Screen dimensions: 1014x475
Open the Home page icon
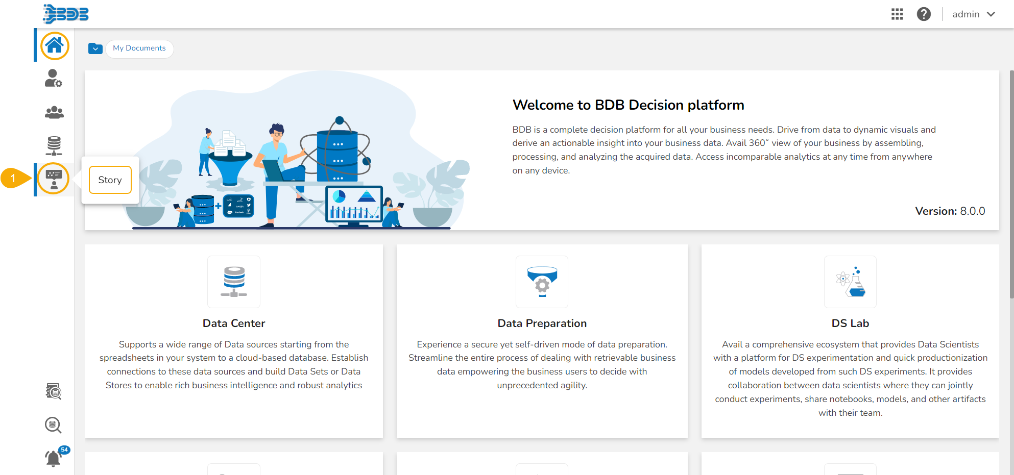54,45
